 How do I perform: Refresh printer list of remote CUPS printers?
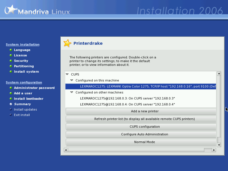tap(141, 119)
